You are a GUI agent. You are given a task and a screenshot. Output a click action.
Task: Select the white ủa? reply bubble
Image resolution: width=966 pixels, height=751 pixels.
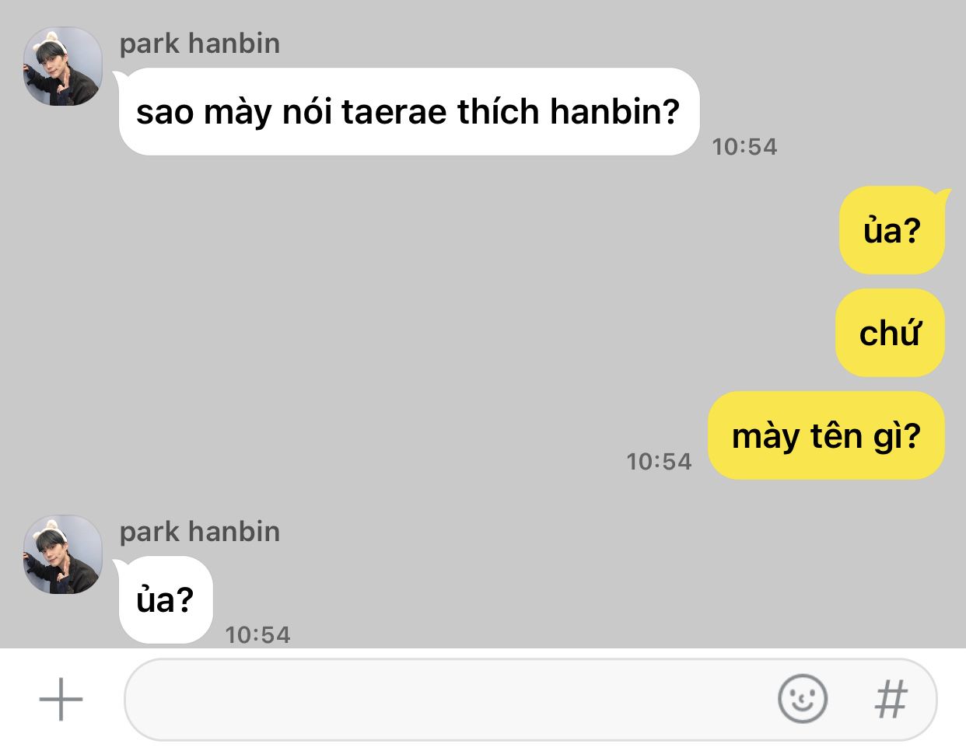click(x=166, y=600)
